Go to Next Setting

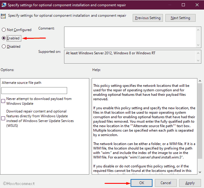[x=180, y=18]
